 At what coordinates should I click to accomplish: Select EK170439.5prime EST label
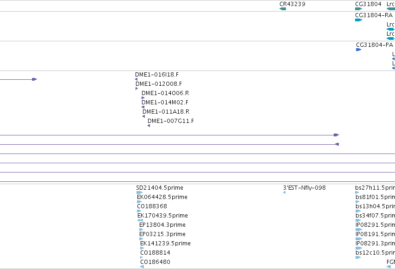click(x=163, y=216)
